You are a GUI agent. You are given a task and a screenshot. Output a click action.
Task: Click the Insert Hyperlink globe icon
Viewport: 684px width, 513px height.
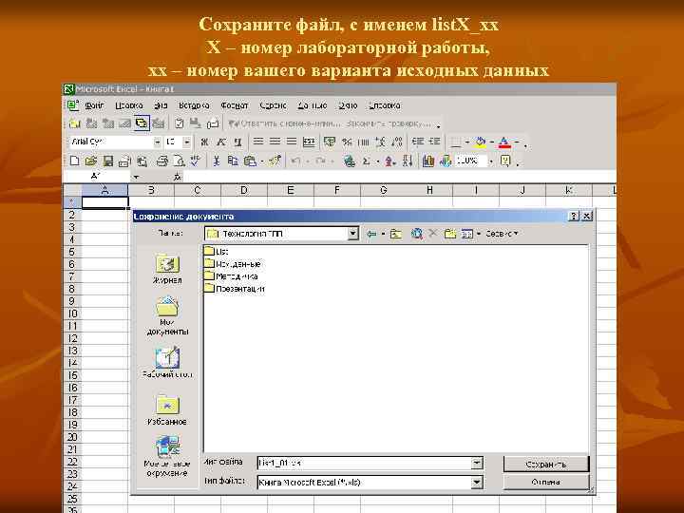pyautogui.click(x=349, y=161)
